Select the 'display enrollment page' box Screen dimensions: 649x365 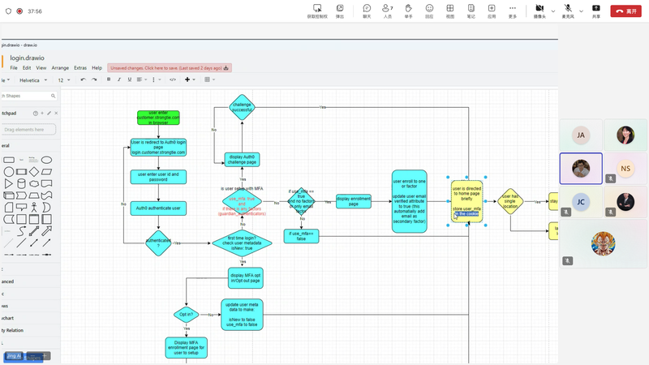coord(354,201)
